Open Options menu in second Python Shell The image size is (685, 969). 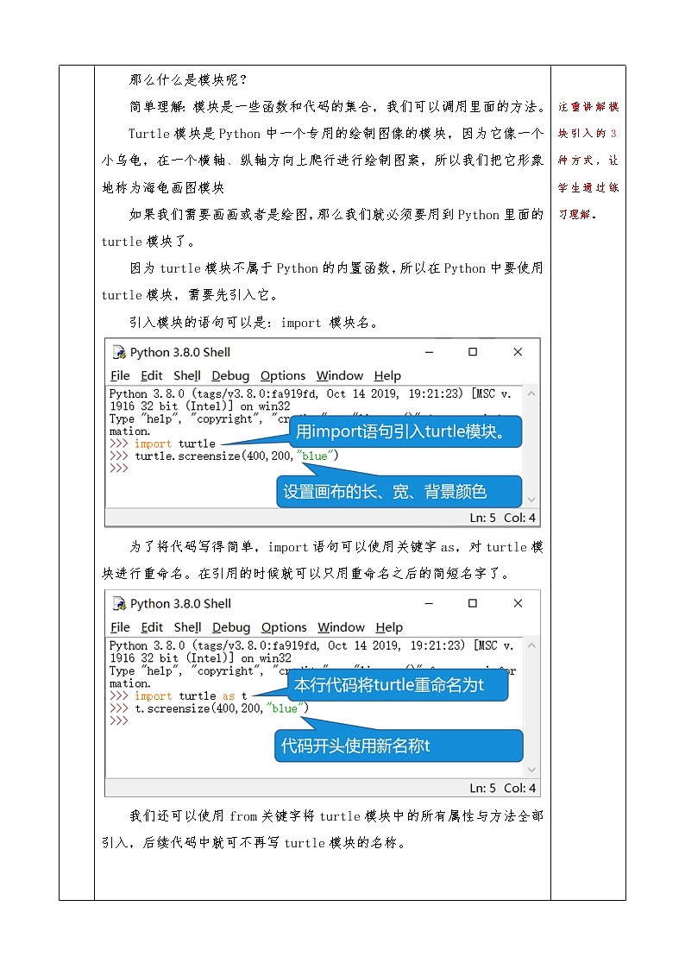(284, 627)
